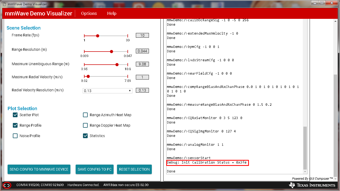This screenshot has height=191, width=340.
Task: Click the Hardware Connected status text
Action: 83,185
